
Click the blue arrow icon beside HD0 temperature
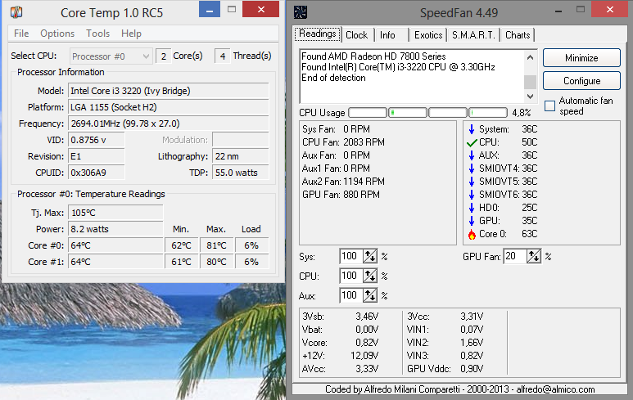[x=471, y=208]
